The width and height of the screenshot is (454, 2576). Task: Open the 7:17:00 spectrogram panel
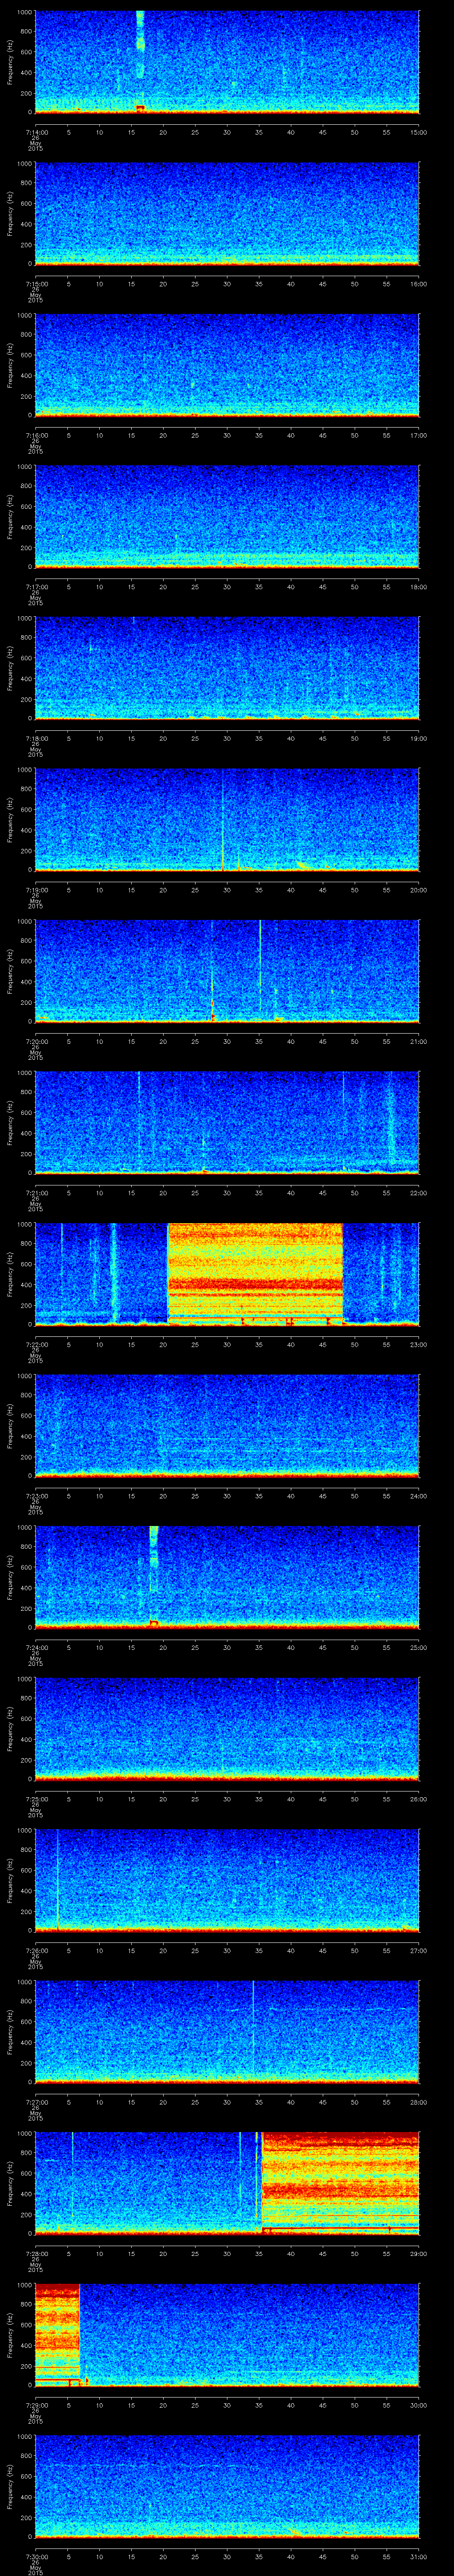[227, 516]
